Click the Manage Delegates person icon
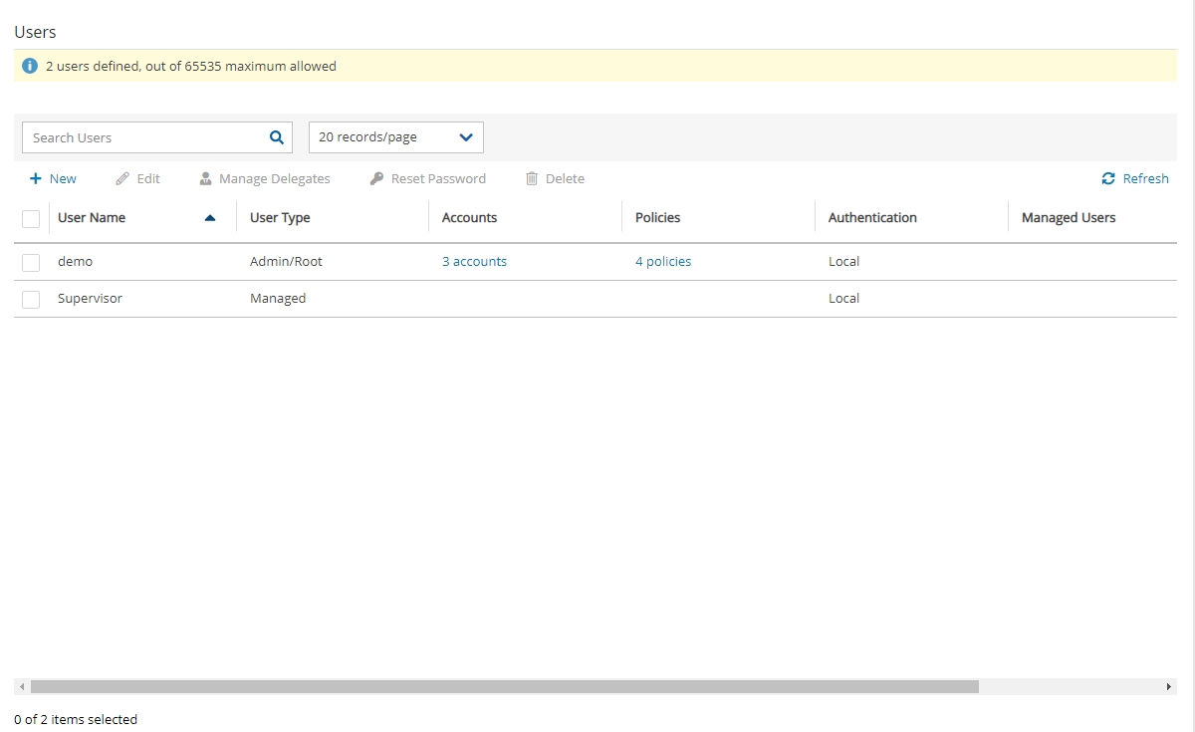The image size is (1195, 732). (205, 179)
